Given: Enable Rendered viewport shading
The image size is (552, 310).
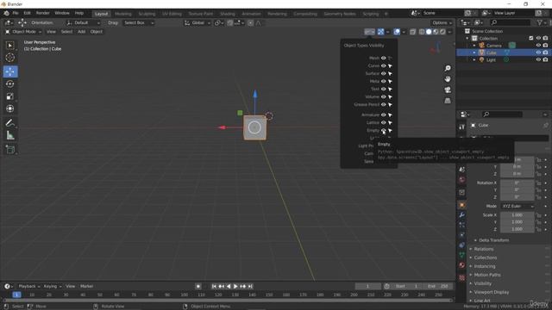Looking at the screenshot, I should [442, 32].
